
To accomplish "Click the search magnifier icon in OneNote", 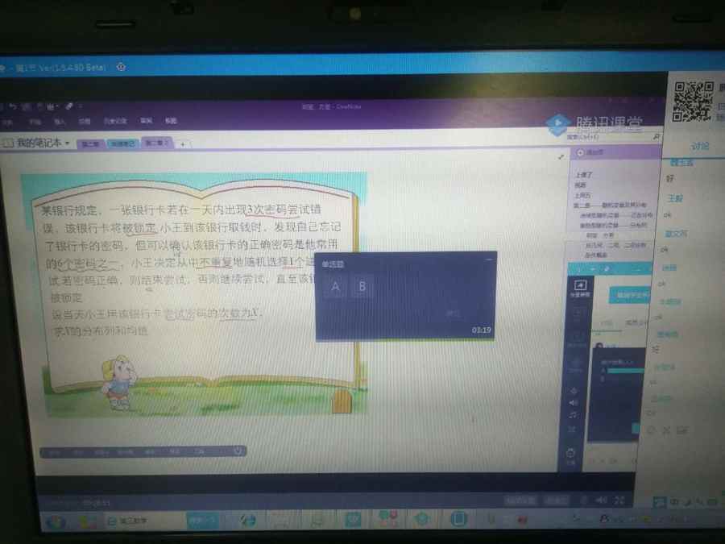I will (x=656, y=137).
